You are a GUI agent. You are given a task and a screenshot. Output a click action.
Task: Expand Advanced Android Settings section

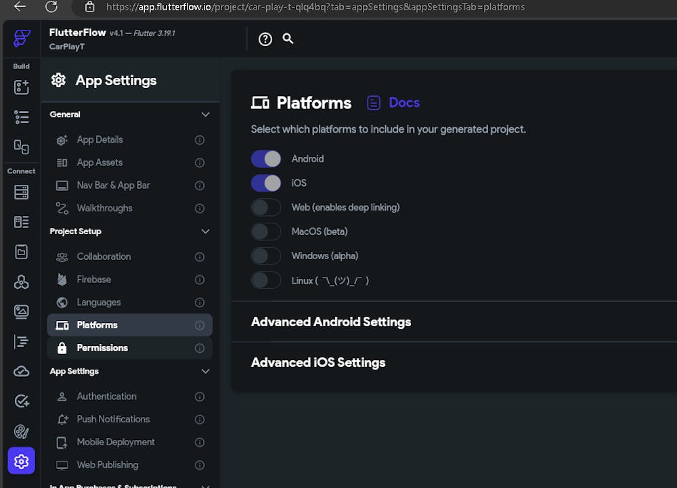coord(331,322)
